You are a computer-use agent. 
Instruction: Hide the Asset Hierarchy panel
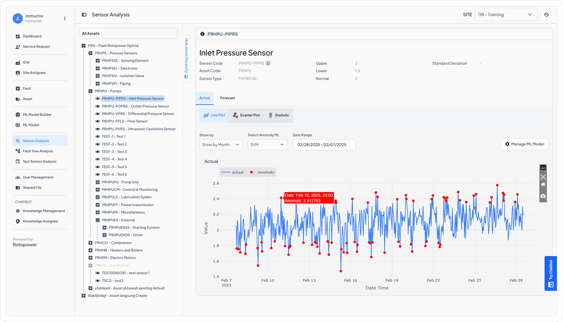tap(186, 58)
